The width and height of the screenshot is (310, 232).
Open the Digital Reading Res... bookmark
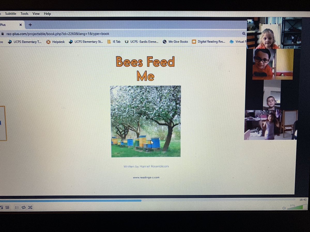pyautogui.click(x=209, y=42)
